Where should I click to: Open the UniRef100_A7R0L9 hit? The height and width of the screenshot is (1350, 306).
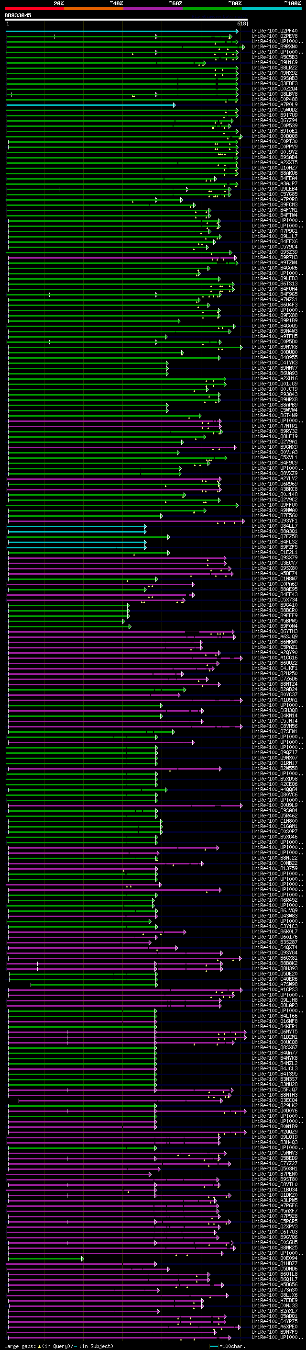point(274,104)
